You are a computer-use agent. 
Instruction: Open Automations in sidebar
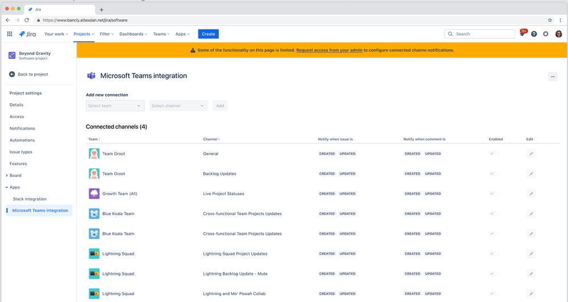(x=22, y=140)
